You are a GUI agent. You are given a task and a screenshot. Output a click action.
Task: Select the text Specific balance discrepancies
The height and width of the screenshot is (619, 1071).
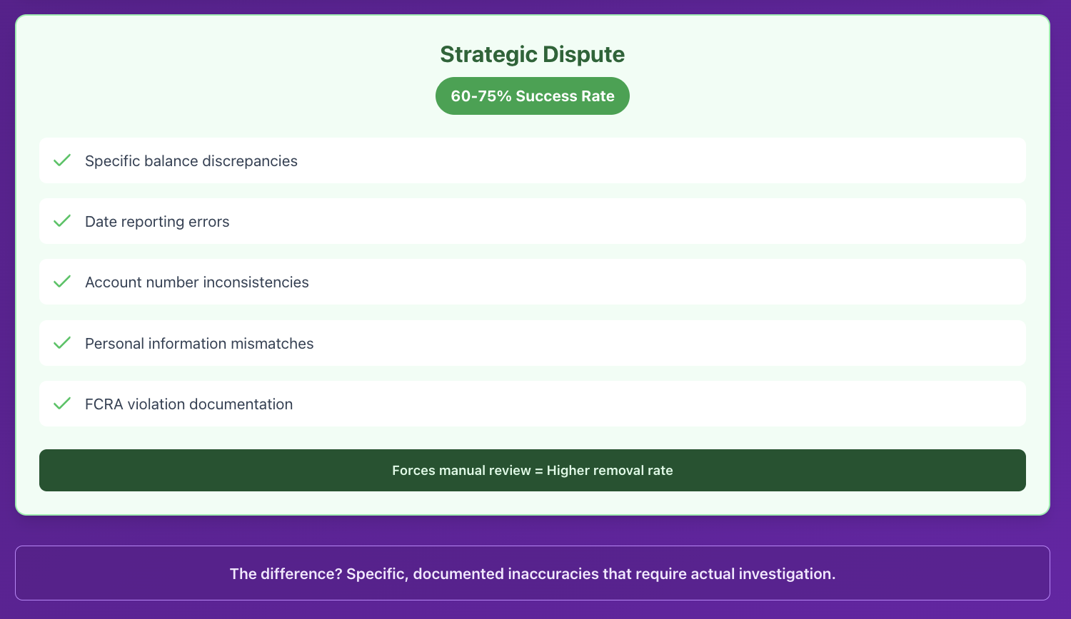(x=191, y=161)
